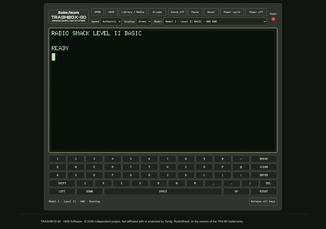Image resolution: width=326 pixels, height=229 pixels.
Task: Click the RIGHT arrow key
Action: 264,191
